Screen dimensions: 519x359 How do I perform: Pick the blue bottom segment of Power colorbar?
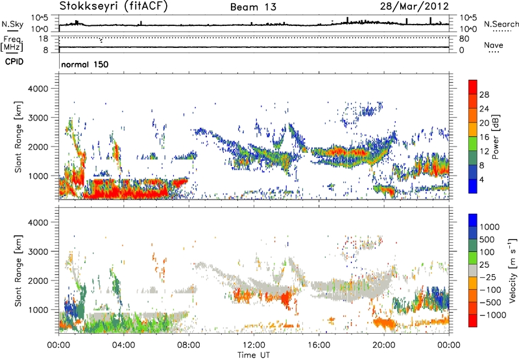pos(473,187)
